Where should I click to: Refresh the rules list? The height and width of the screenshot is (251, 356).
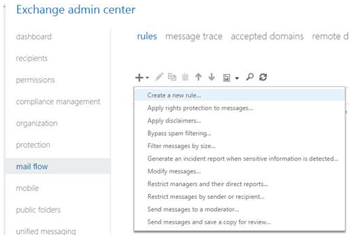tap(263, 77)
